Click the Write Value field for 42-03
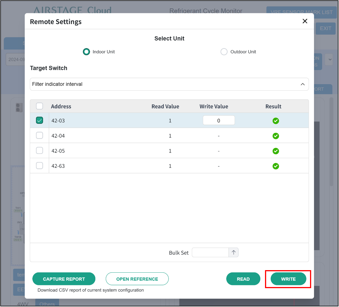This screenshot has width=339, height=307. point(219,120)
